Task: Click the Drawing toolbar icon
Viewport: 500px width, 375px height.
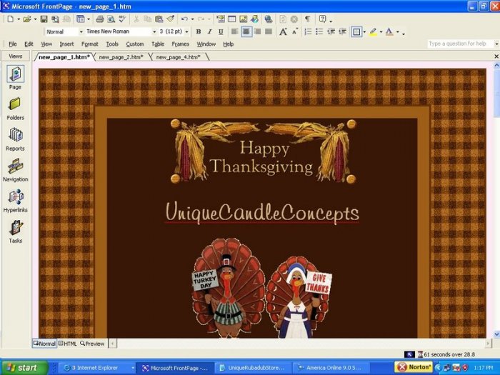Action: pos(254,19)
